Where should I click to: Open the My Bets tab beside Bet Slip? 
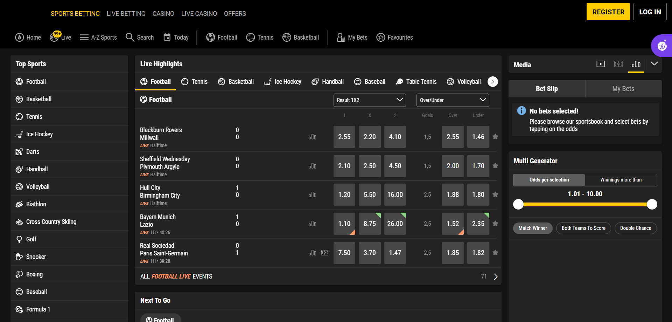click(623, 89)
